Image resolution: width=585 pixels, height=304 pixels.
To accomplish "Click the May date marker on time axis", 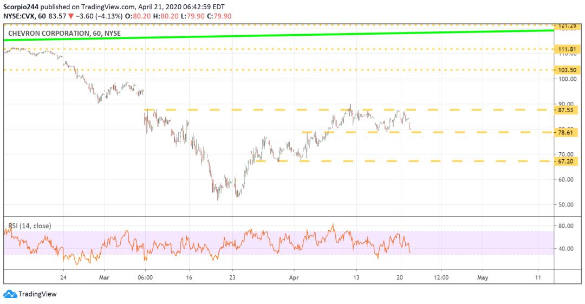I will [x=483, y=277].
